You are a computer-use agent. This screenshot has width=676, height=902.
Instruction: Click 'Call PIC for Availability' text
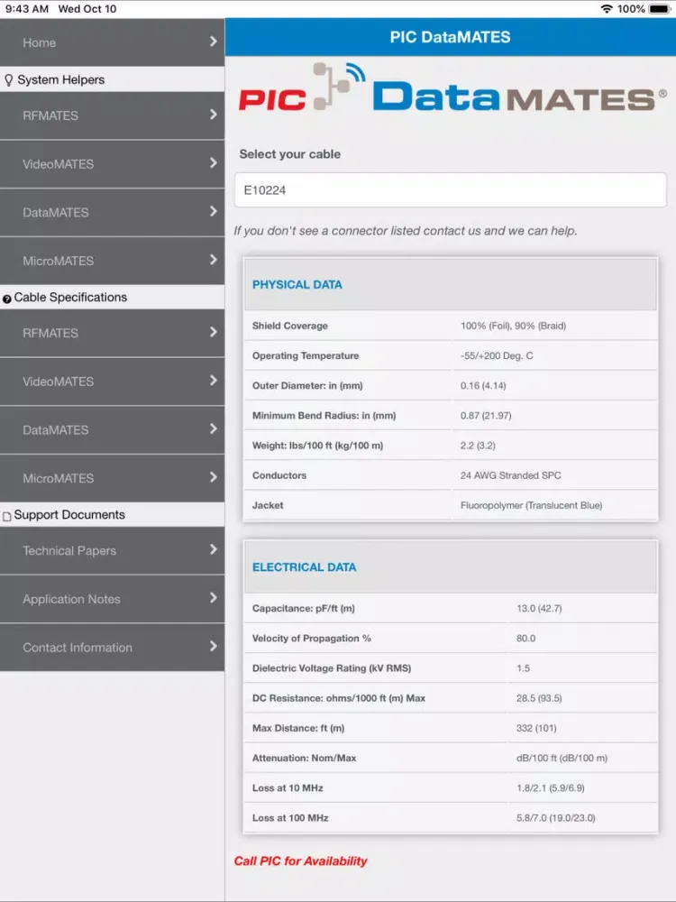(300, 861)
